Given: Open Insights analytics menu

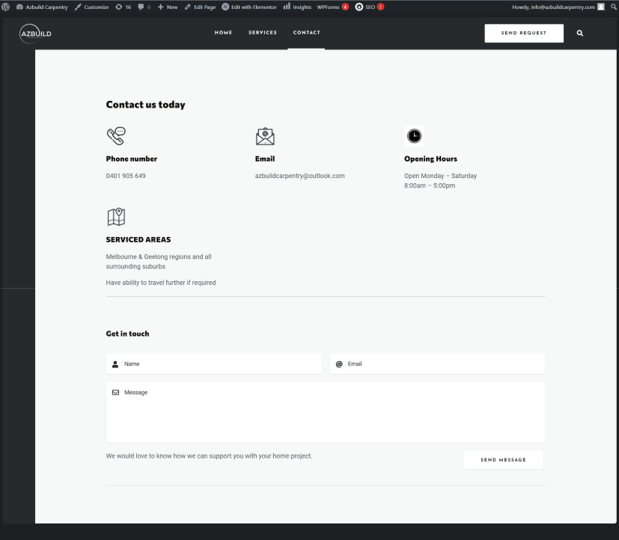Looking at the screenshot, I should (297, 7).
